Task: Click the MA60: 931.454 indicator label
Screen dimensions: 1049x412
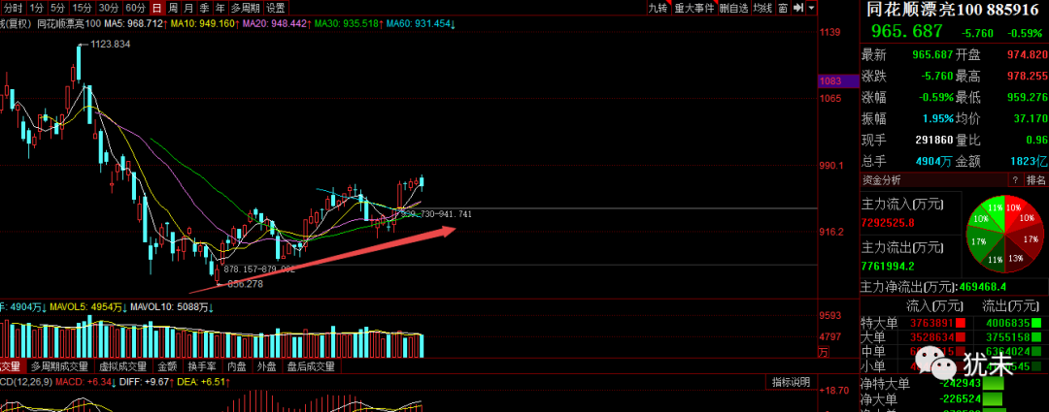Action: (x=421, y=24)
